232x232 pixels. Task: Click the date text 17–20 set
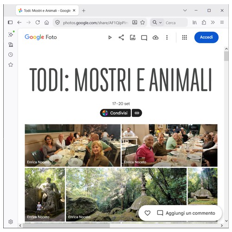[x=121, y=103]
